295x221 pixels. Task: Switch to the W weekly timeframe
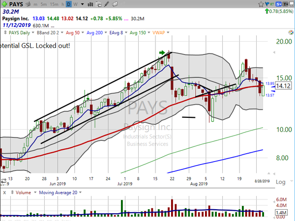76,4
